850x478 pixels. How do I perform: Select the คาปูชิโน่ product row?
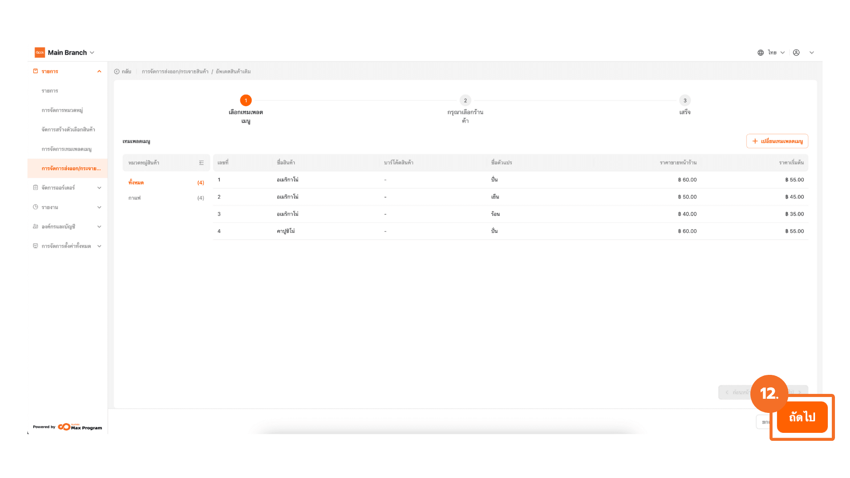pyautogui.click(x=286, y=231)
